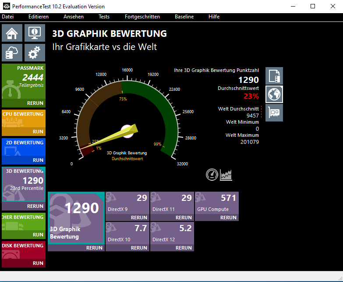
Task: Switch to the distribution chart view icon
Action: click(x=226, y=175)
